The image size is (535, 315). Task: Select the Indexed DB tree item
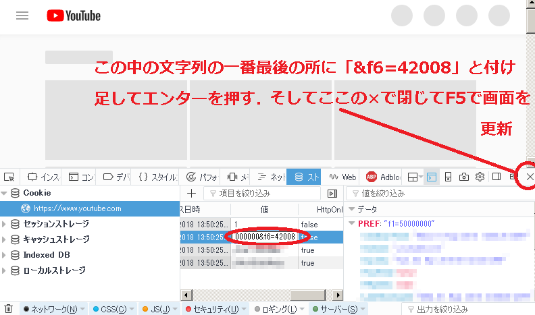47,255
